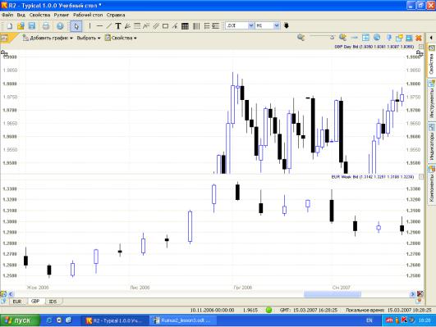Click the zoom in magnifier icon
The width and height of the screenshot is (436, 327).
pyautogui.click(x=343, y=38)
